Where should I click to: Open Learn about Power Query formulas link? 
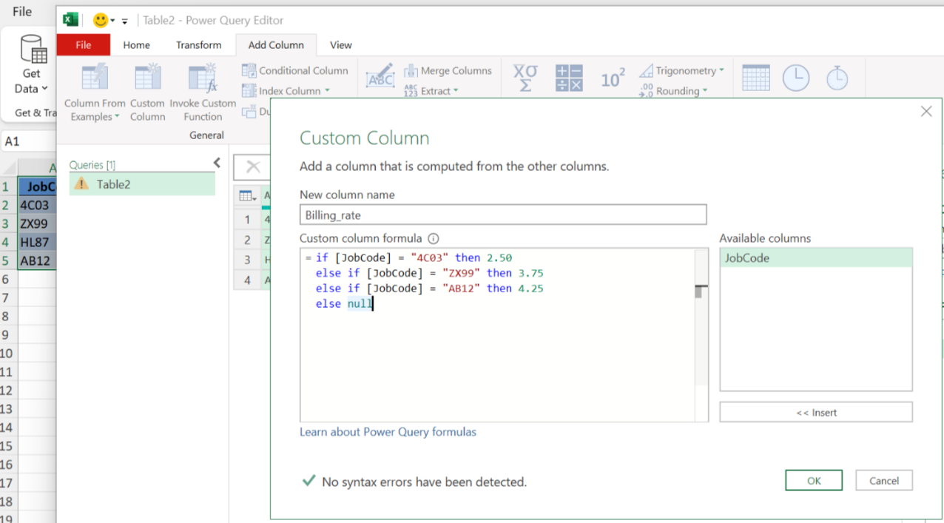tap(388, 432)
